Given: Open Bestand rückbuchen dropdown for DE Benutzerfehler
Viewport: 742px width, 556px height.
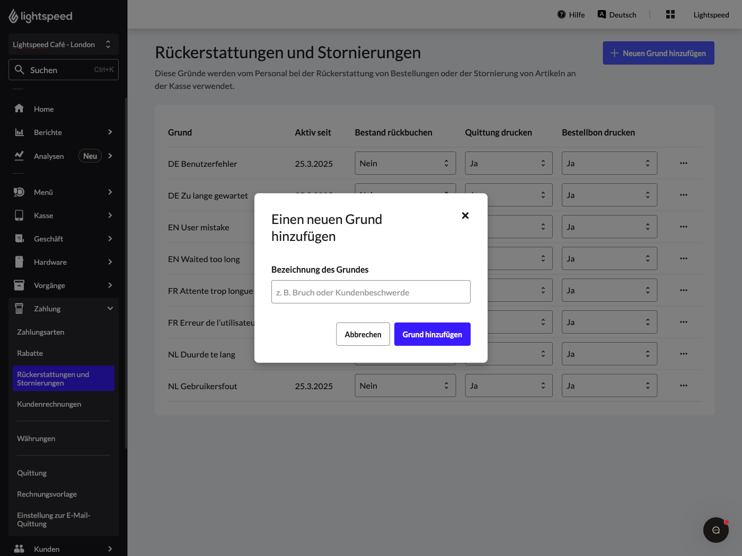Looking at the screenshot, I should pos(405,163).
